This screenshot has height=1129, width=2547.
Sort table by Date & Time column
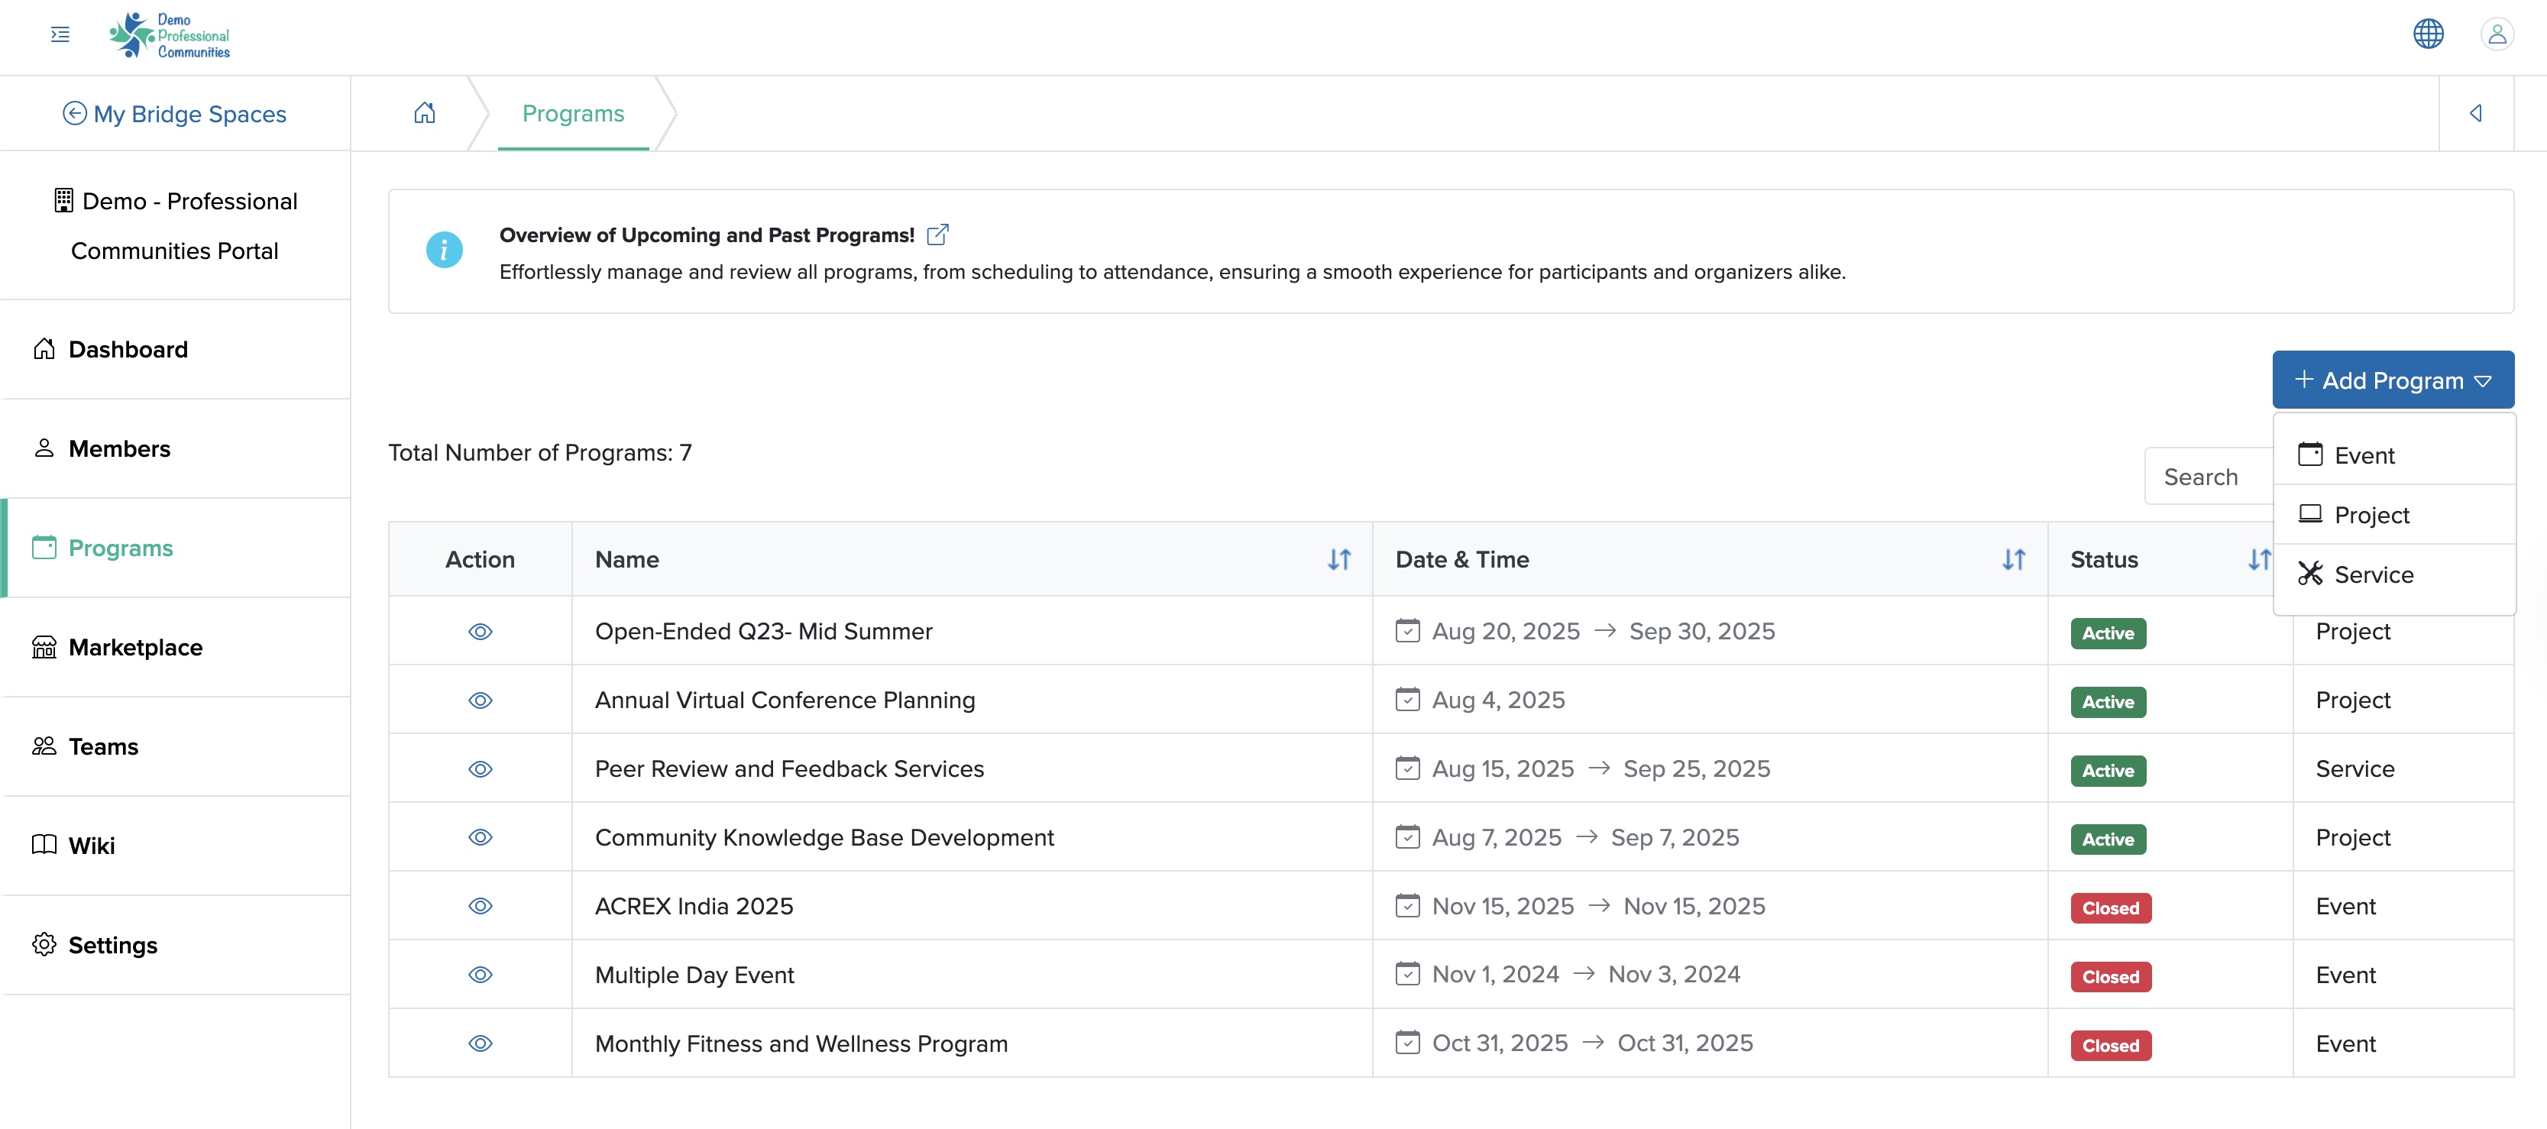click(x=2013, y=560)
